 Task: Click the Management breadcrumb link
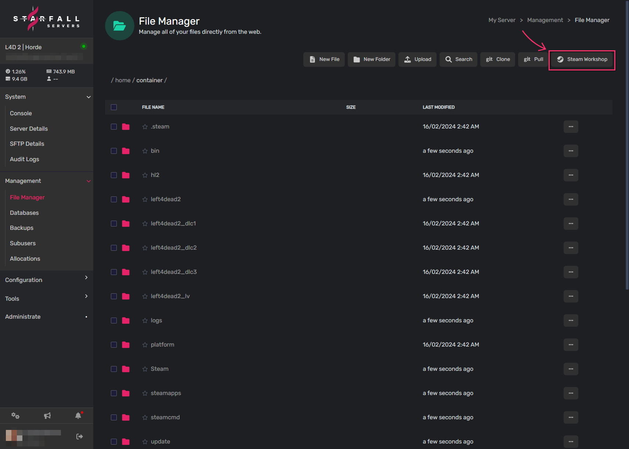click(545, 20)
